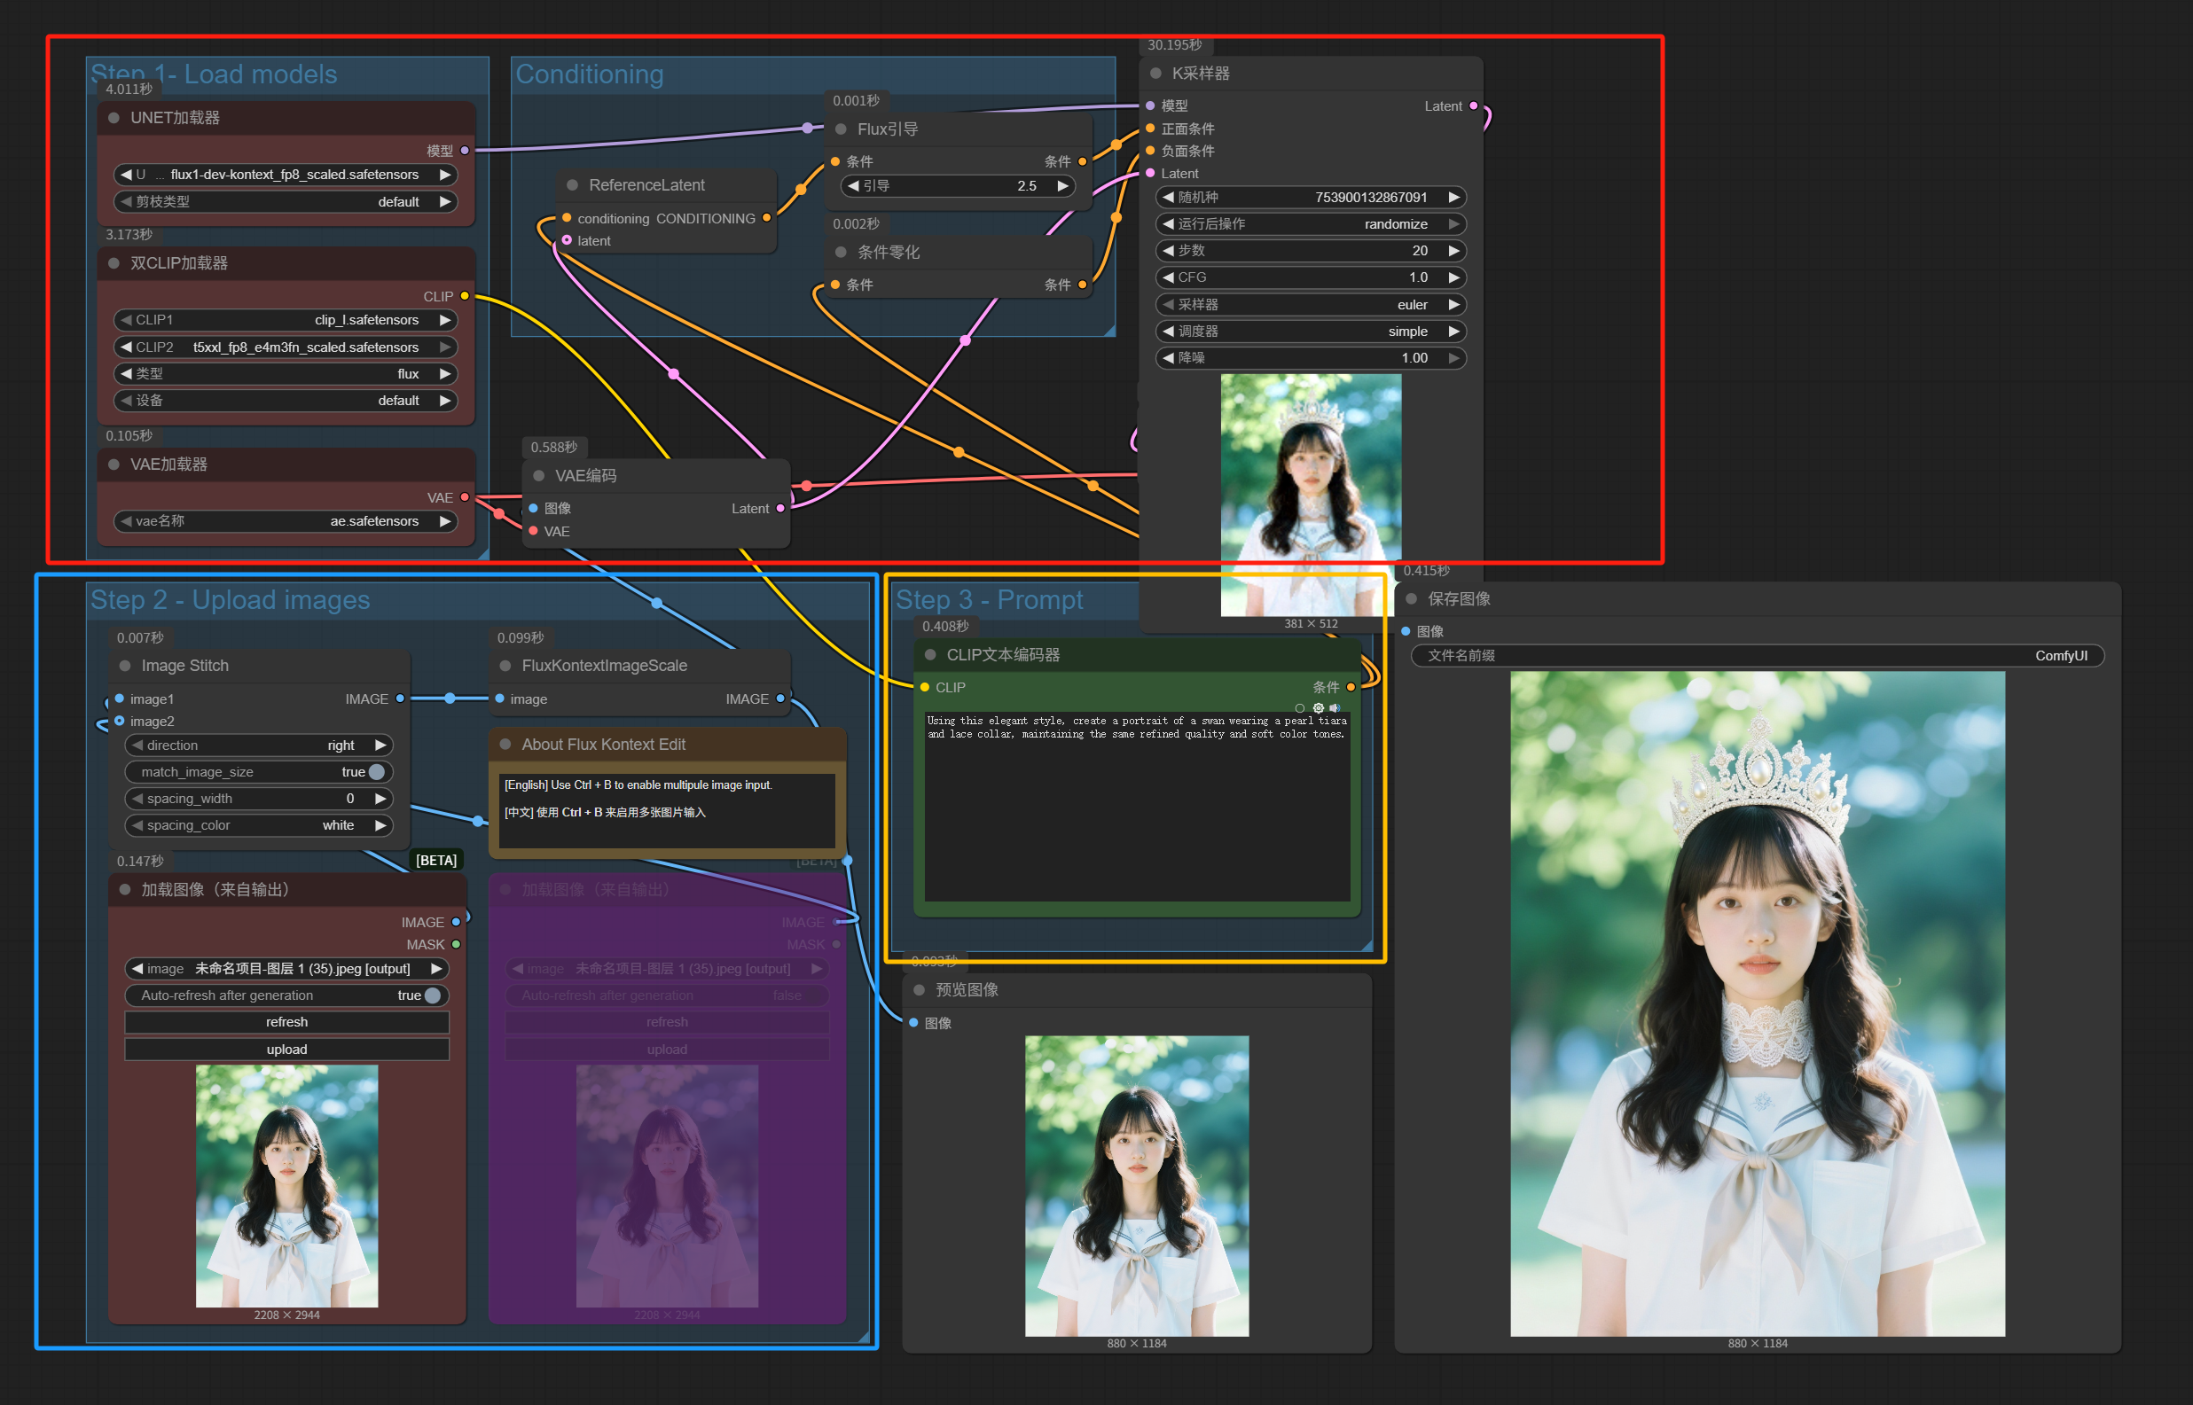Open the 采样器 euler sampler dropdown
Viewport: 2193px width, 1405px height.
[1311, 305]
